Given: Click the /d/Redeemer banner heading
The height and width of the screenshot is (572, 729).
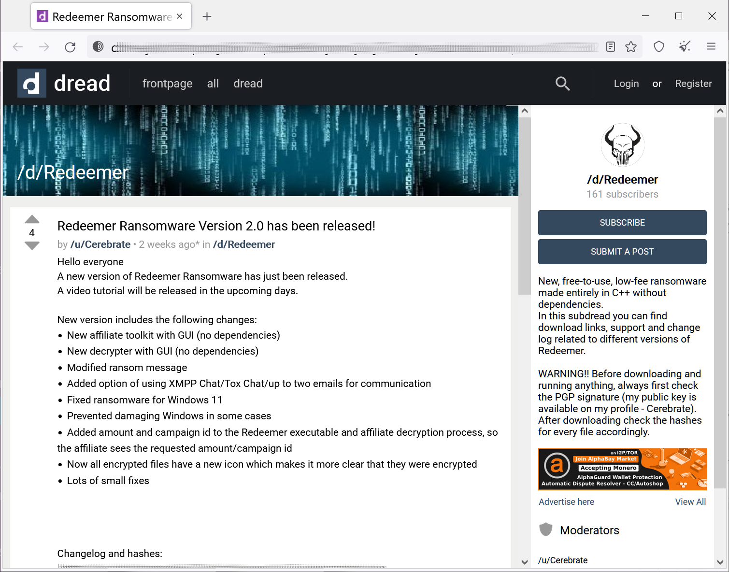Looking at the screenshot, I should (x=73, y=172).
